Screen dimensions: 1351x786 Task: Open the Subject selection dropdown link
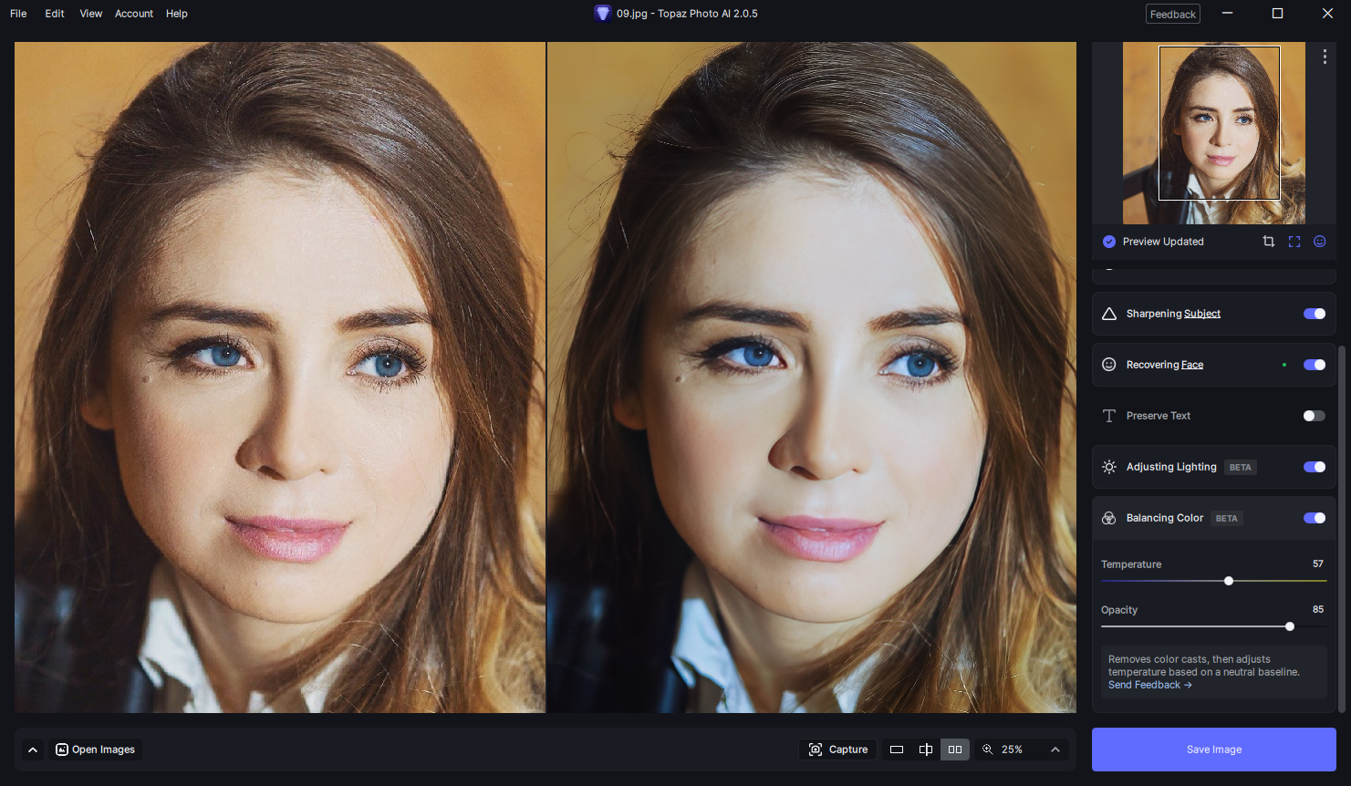click(x=1202, y=314)
